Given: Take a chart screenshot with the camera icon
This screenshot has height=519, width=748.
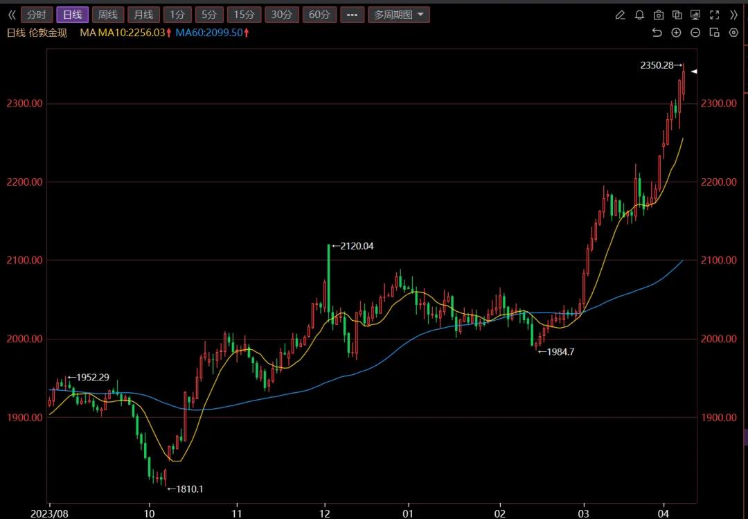Looking at the screenshot, I should (x=659, y=15).
